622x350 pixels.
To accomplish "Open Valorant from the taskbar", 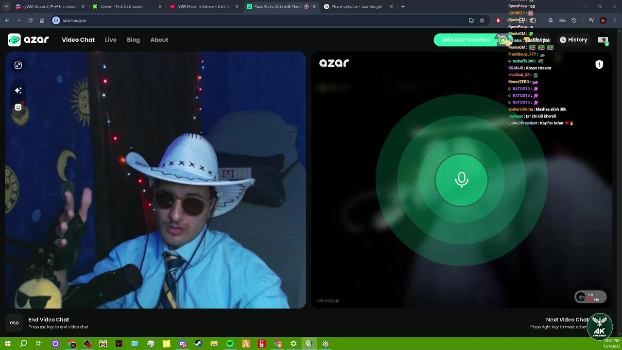I will pyautogui.click(x=119, y=344).
